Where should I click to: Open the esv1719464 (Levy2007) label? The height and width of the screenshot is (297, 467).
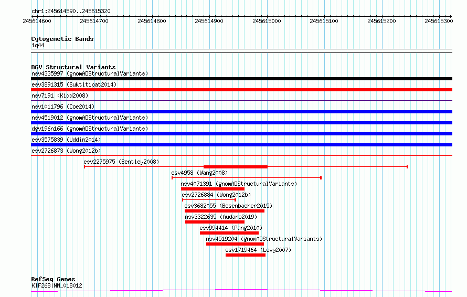tap(258, 250)
